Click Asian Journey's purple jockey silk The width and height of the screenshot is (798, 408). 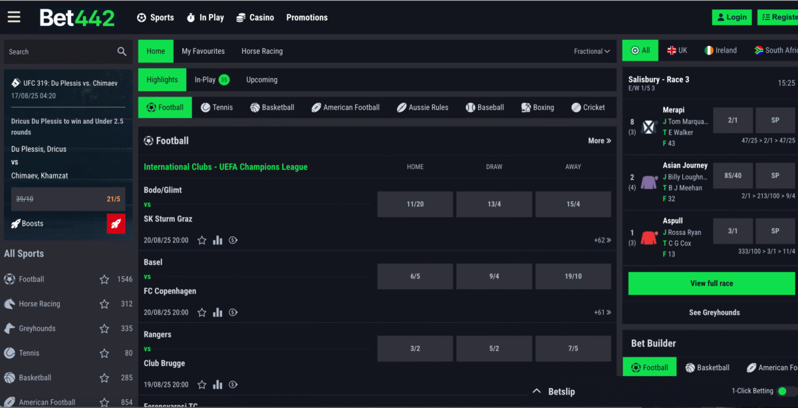click(x=650, y=182)
